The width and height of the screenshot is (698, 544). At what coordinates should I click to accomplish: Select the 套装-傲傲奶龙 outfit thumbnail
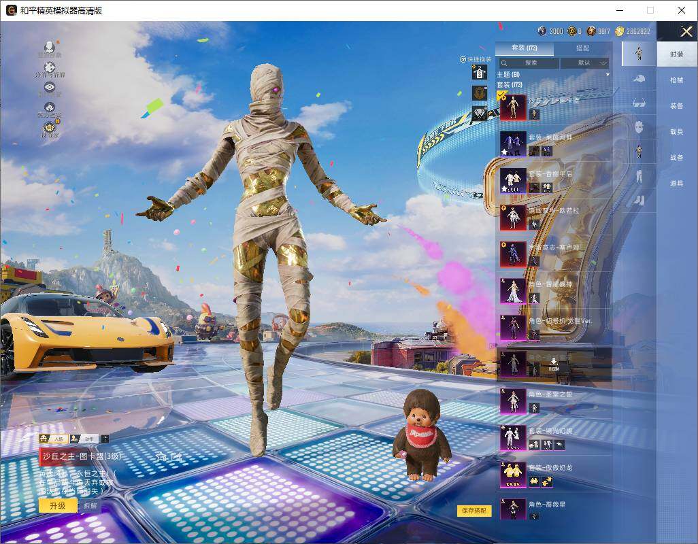(x=513, y=475)
